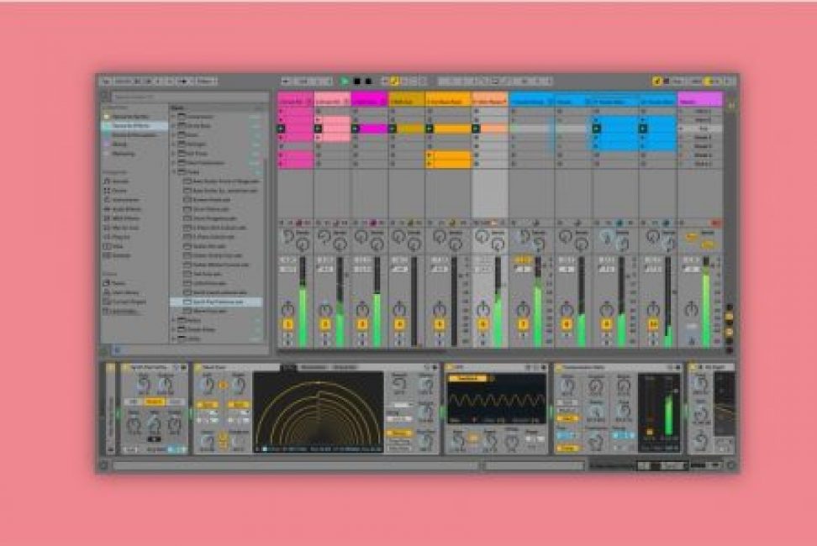Select the highlighted preset file in browser list
The height and width of the screenshot is (546, 817).
(x=216, y=302)
